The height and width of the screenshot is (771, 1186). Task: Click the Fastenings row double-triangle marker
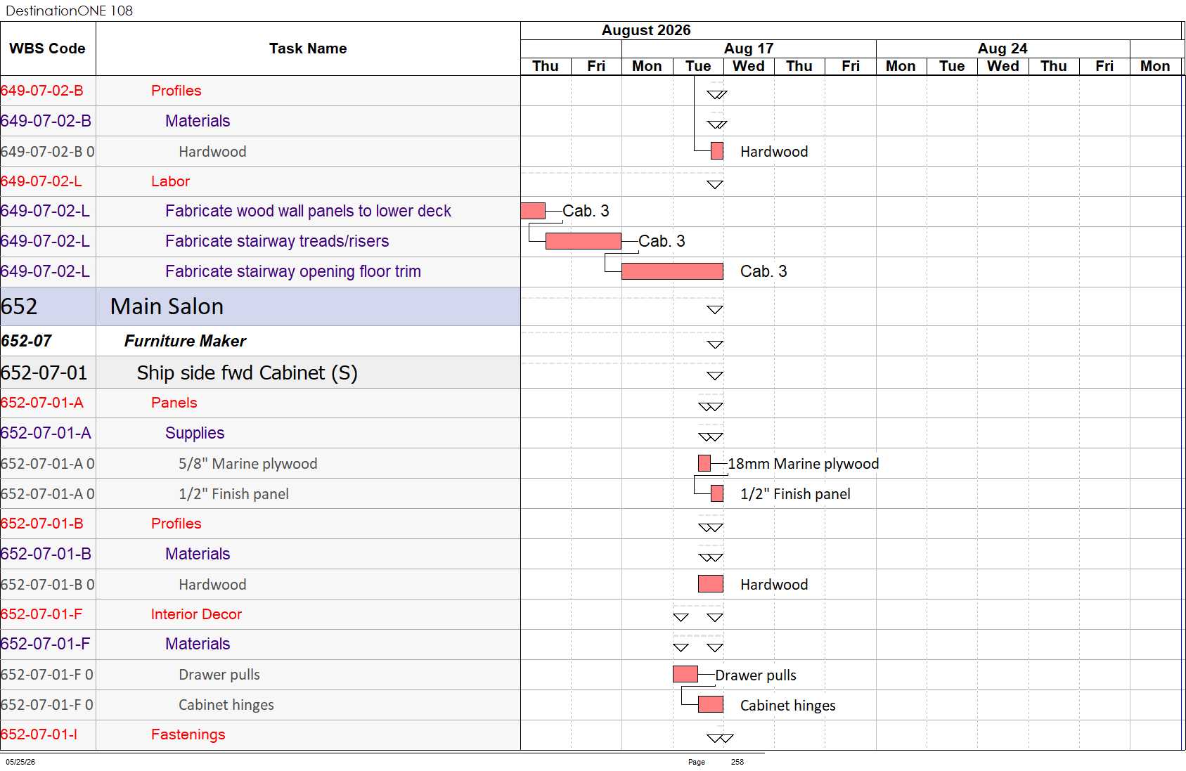coord(720,738)
